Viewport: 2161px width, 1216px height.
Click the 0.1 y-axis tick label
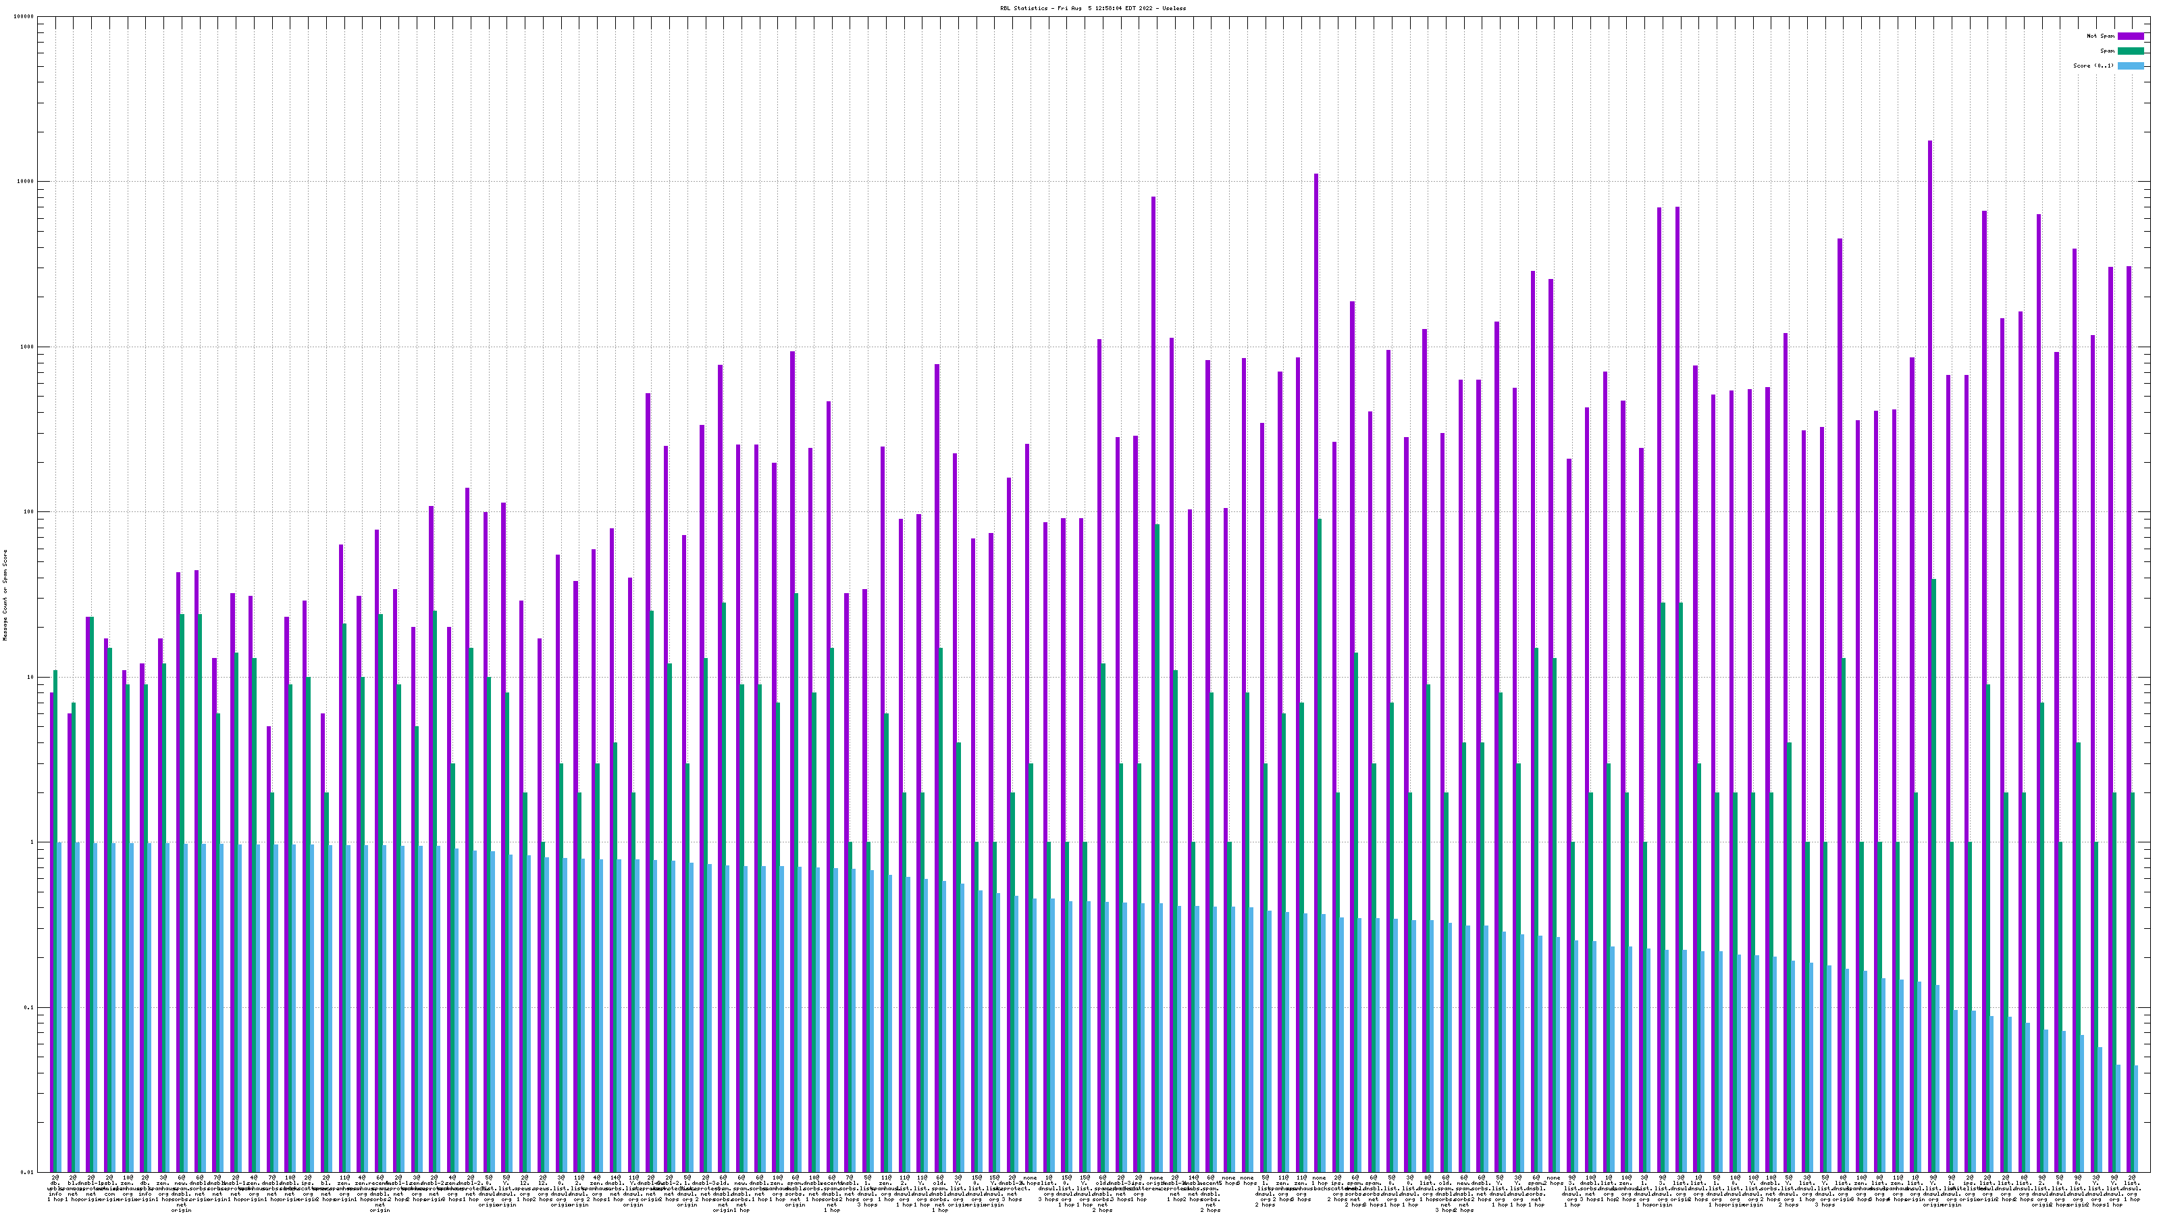coord(29,1007)
